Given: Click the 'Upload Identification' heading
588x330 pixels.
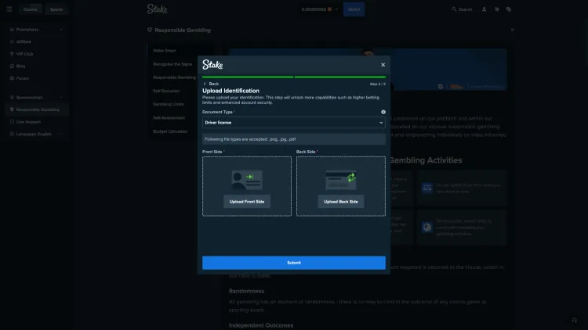Looking at the screenshot, I should tap(230, 91).
